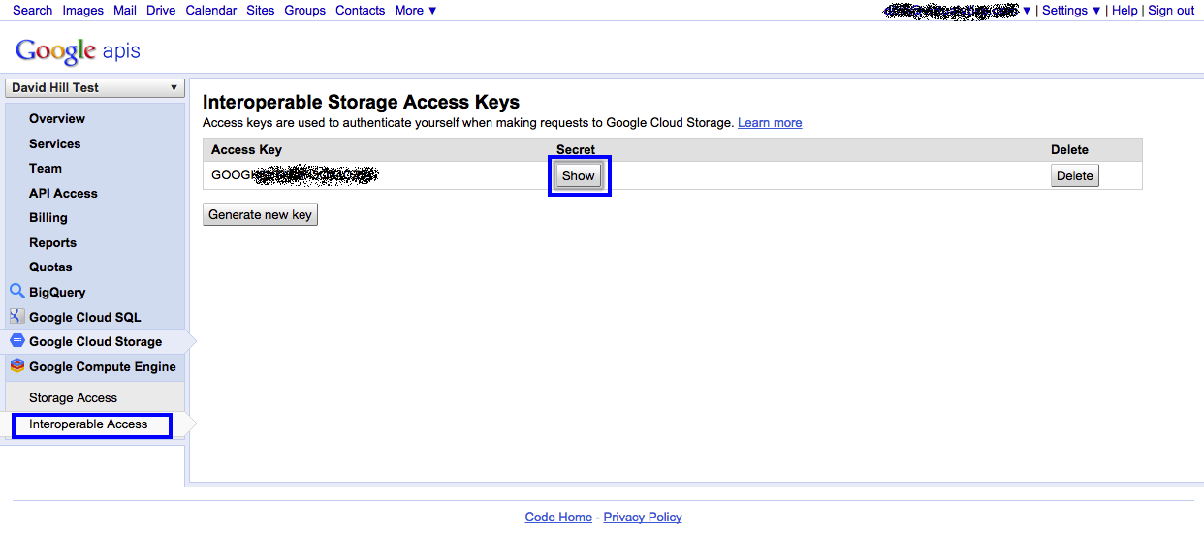Open the Quotas section

[50, 267]
